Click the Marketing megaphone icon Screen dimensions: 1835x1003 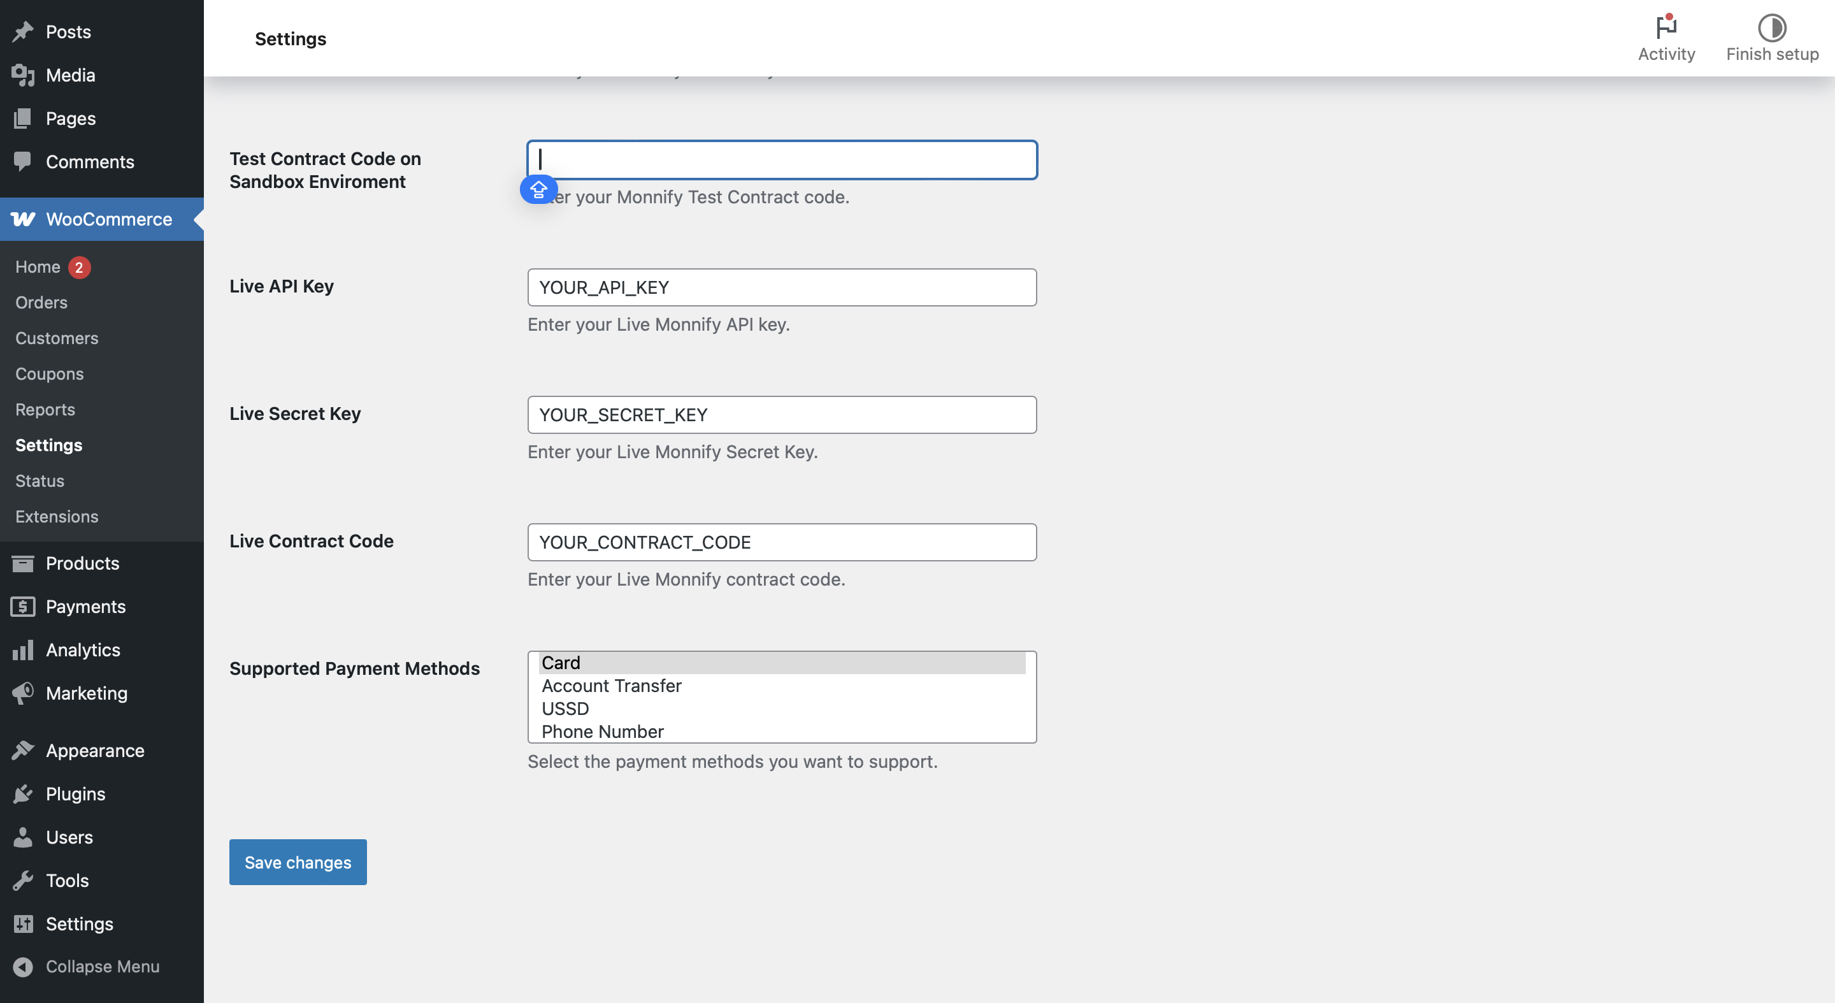click(x=23, y=693)
